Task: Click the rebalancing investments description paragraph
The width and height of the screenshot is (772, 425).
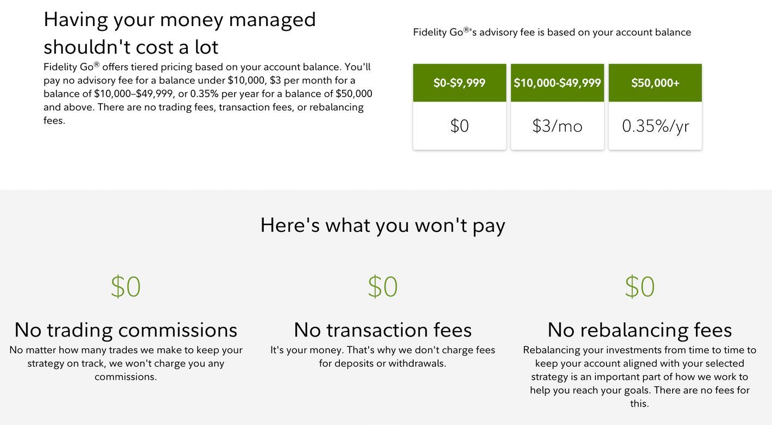Action: (x=640, y=376)
